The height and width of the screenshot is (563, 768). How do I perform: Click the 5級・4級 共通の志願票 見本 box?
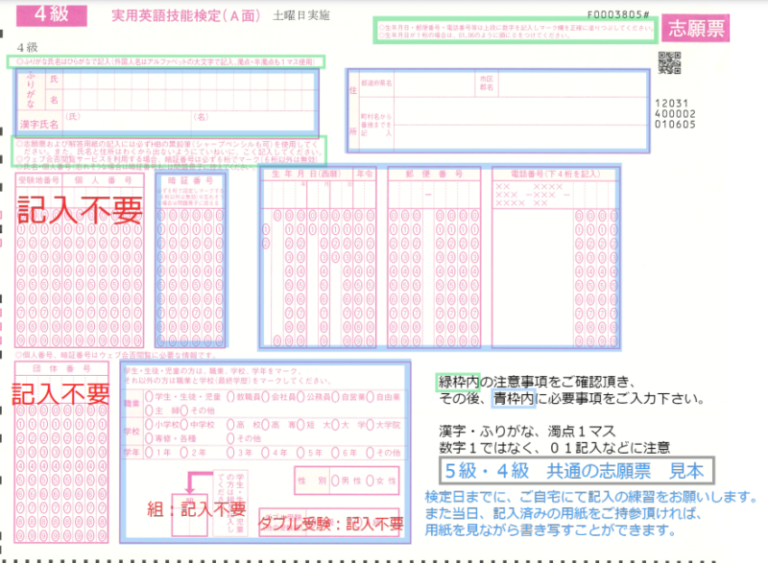point(575,470)
